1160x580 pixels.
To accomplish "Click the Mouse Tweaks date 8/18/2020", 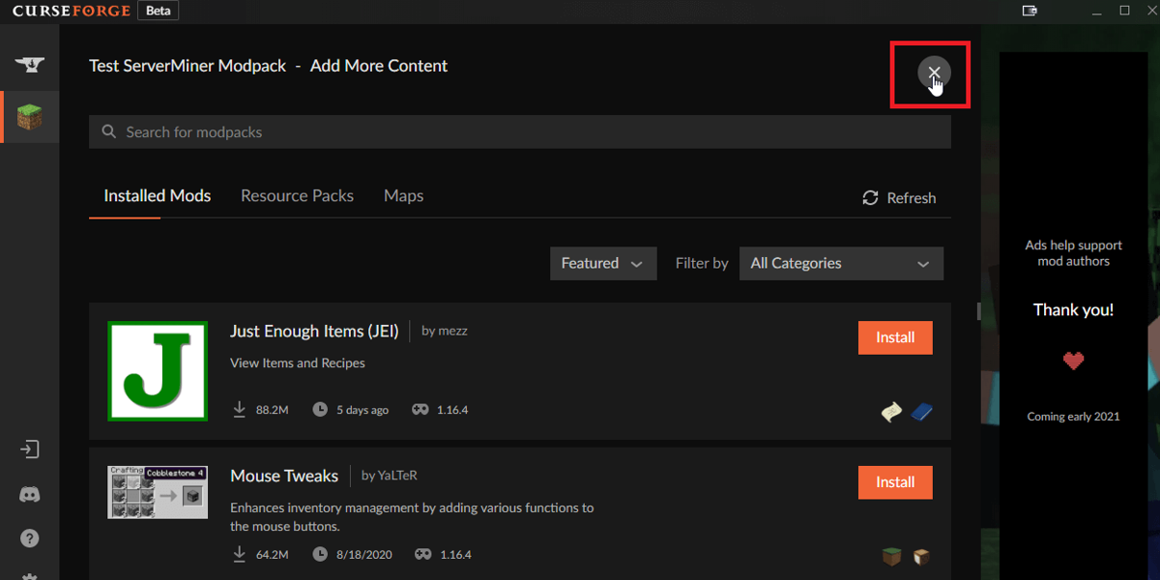I will pyautogui.click(x=364, y=554).
